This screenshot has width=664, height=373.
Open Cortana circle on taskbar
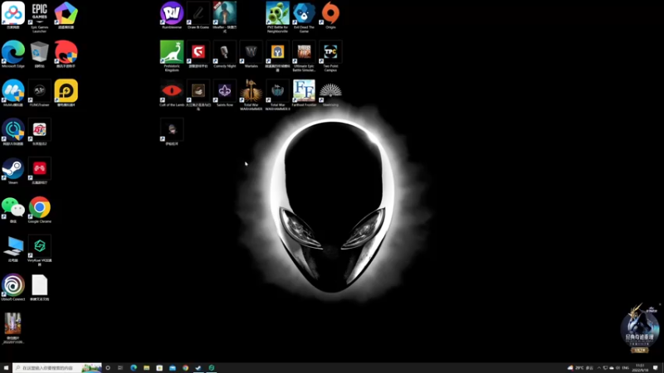point(108,368)
